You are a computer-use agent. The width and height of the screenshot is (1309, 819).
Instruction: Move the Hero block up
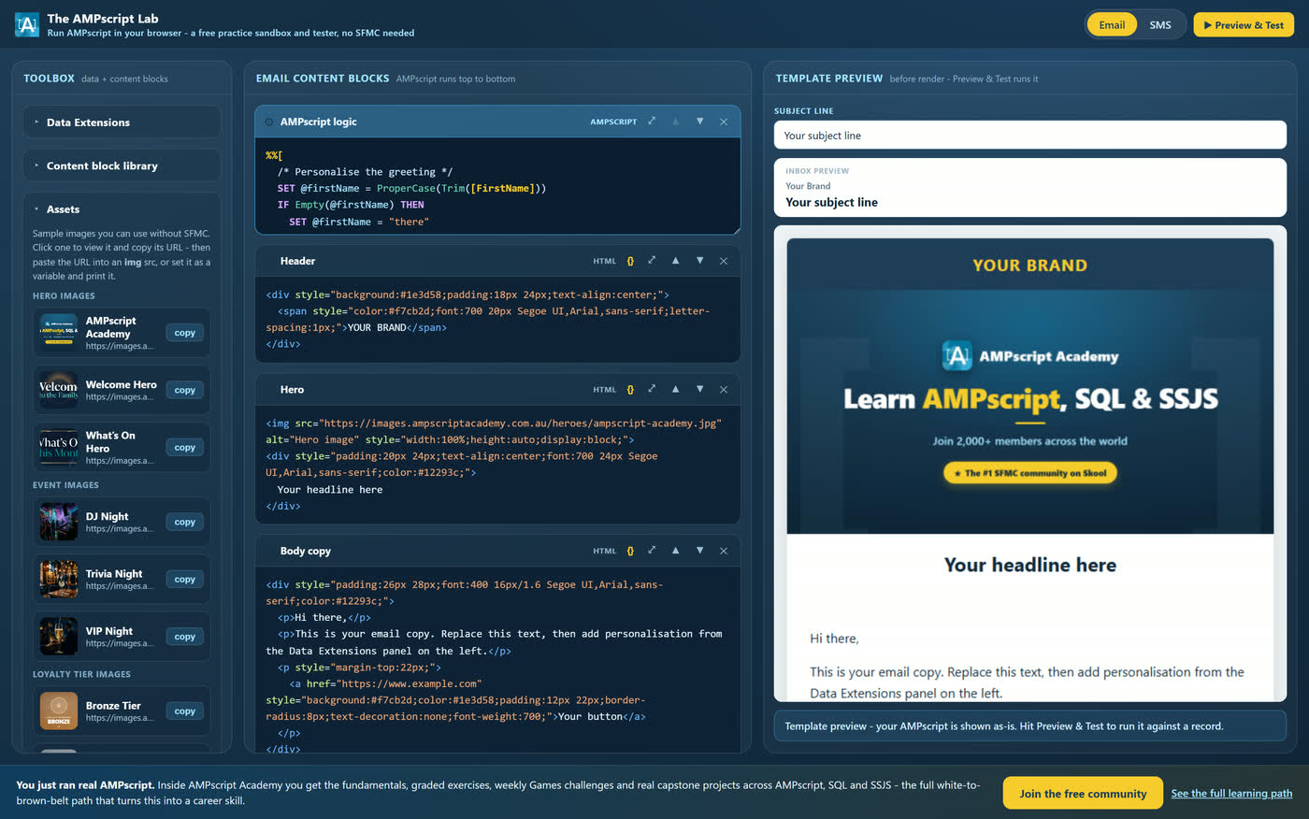pyautogui.click(x=675, y=389)
